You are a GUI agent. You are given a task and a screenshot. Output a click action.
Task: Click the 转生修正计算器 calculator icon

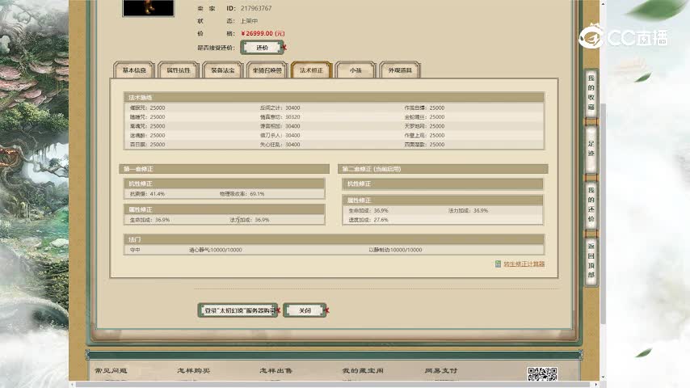coord(498,264)
